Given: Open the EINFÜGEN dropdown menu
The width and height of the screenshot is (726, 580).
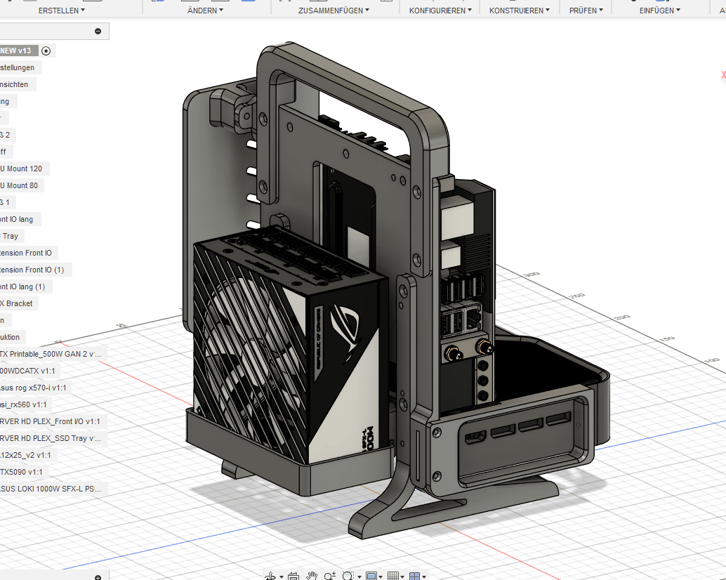Looking at the screenshot, I should [660, 11].
